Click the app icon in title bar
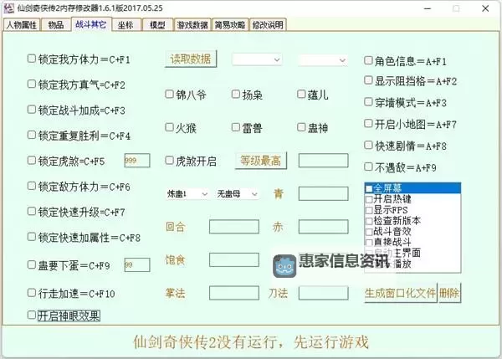502x359 pixels. (8, 8)
